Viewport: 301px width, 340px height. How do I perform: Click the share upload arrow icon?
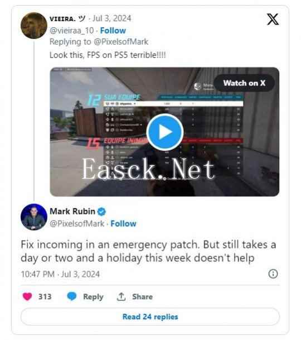[x=122, y=296]
